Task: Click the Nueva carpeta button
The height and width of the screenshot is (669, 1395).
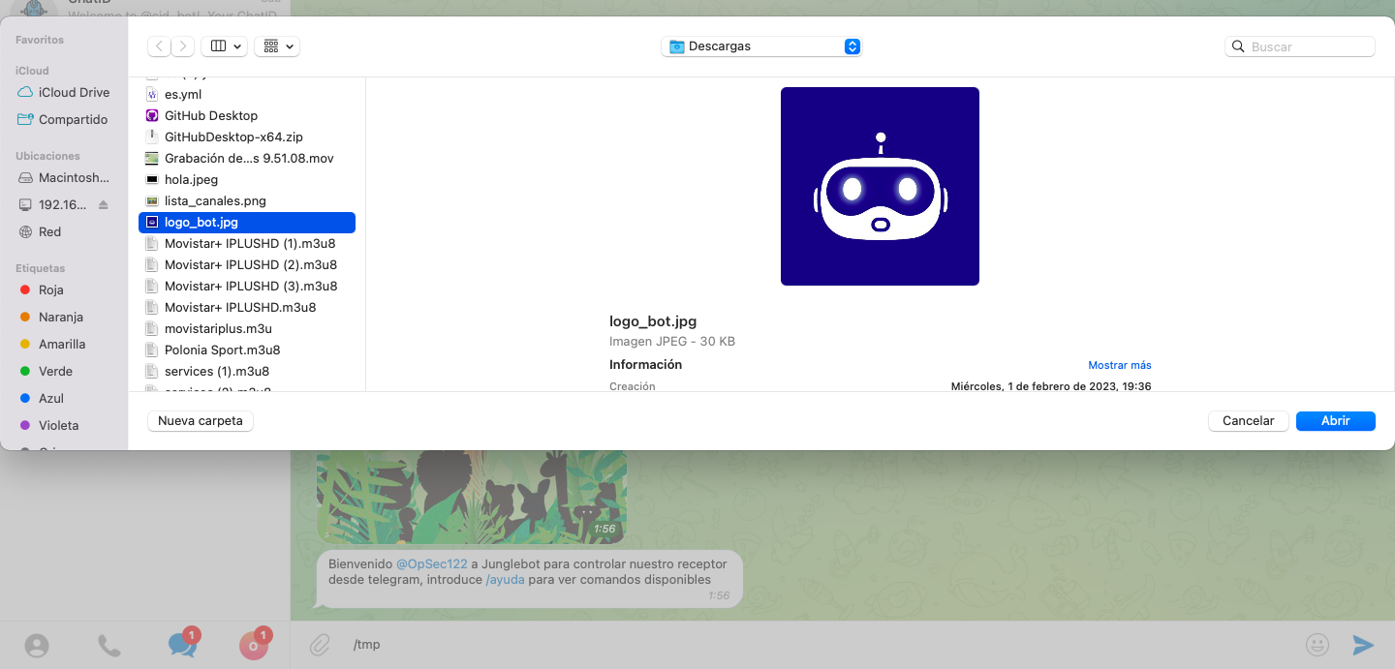Action: (200, 421)
